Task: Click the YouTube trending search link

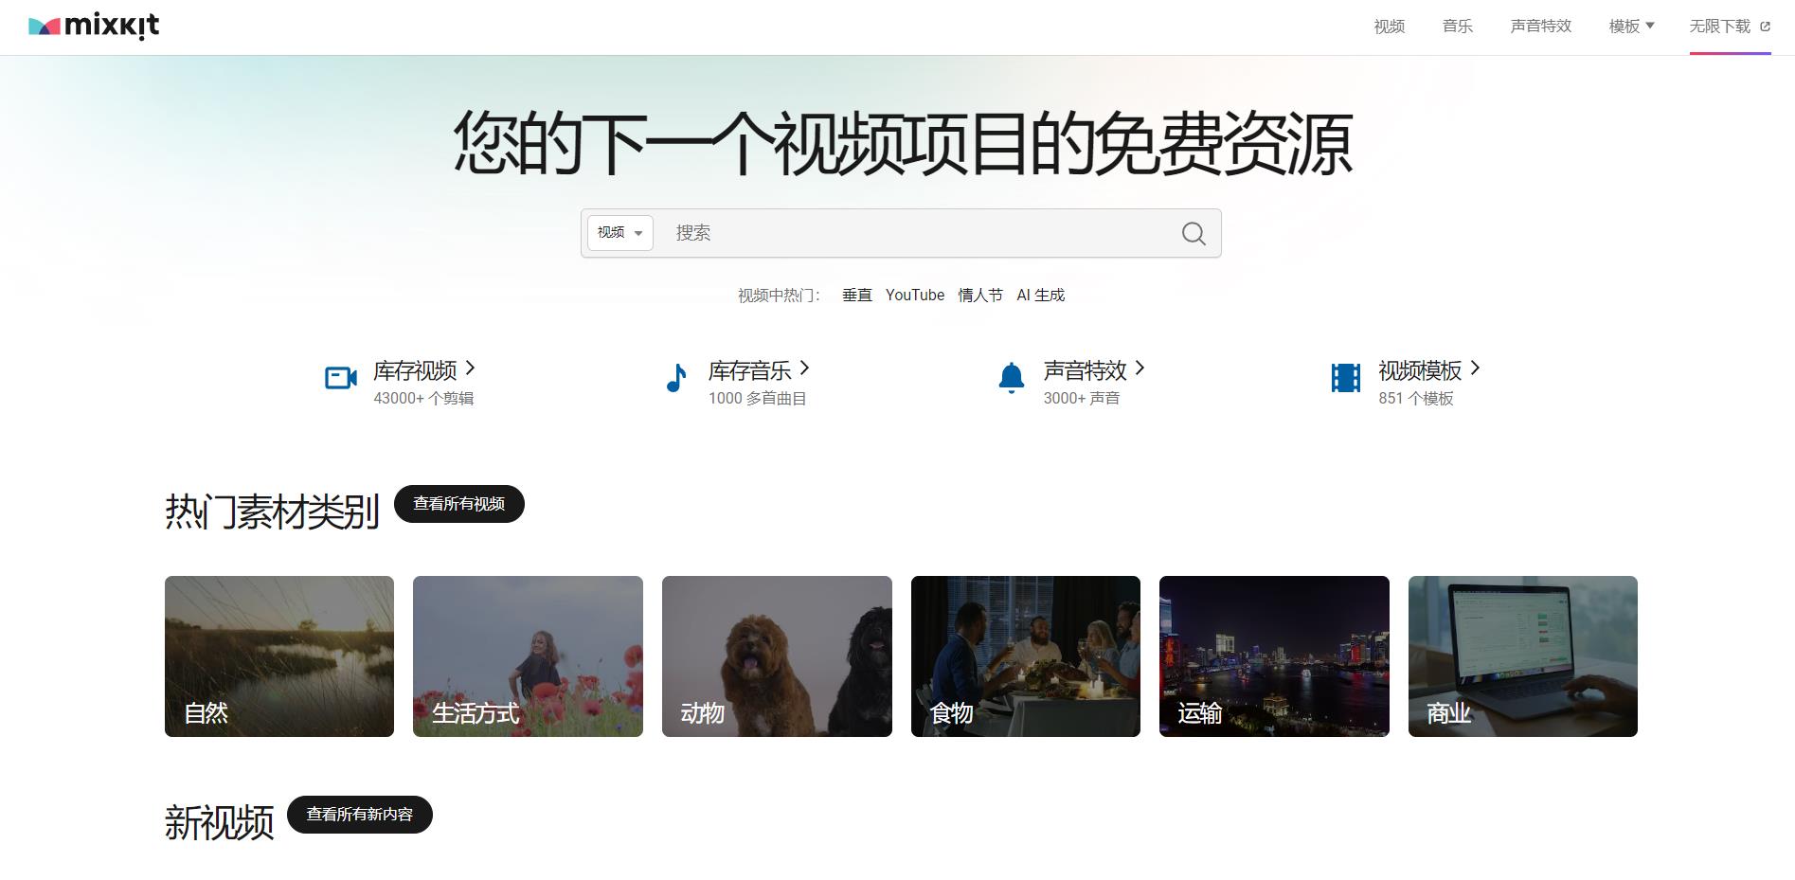Action: pos(914,296)
